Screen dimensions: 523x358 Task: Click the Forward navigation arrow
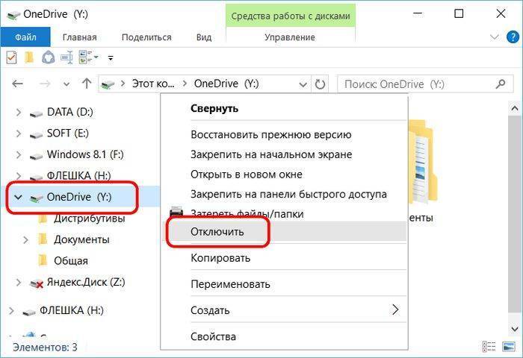(x=45, y=84)
